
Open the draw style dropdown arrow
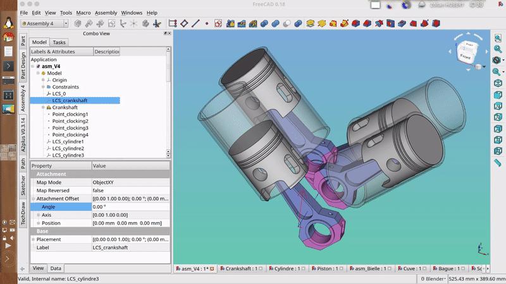click(x=503, y=60)
